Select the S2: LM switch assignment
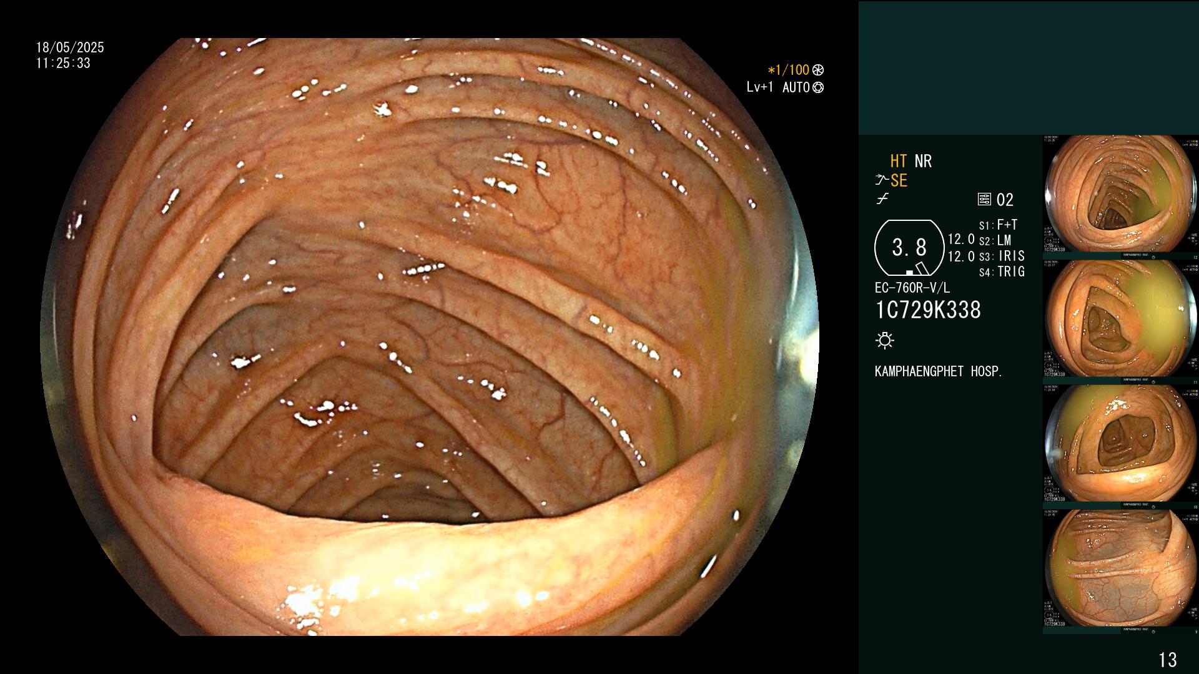The width and height of the screenshot is (1199, 674). 995,240
